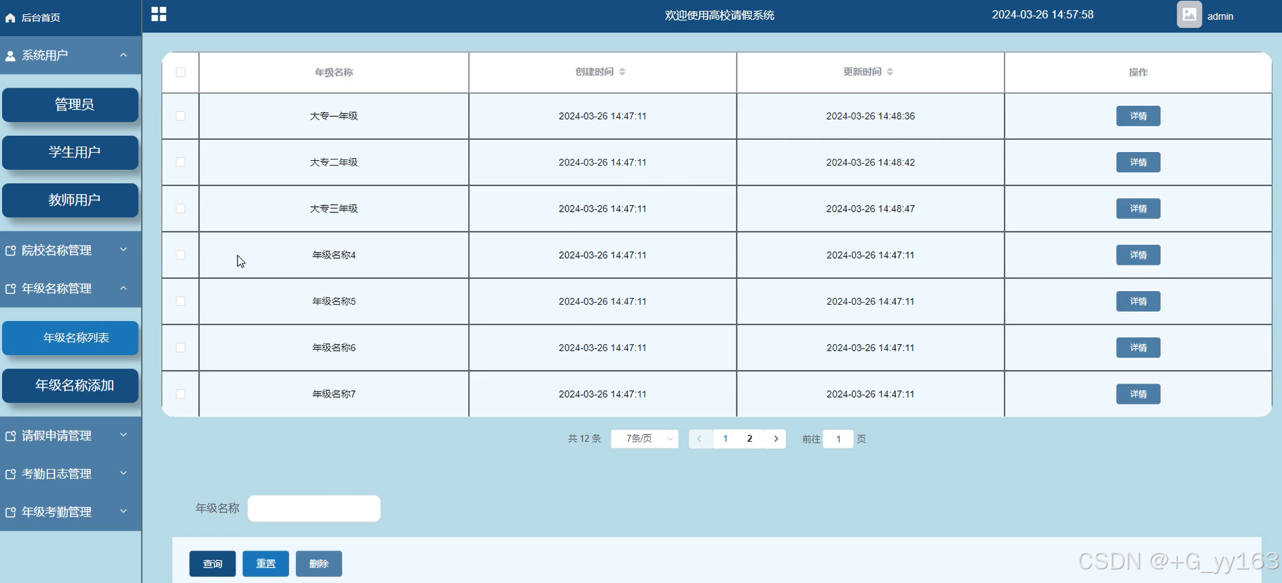
Task: Select page 1 in the pagination
Action: [725, 439]
